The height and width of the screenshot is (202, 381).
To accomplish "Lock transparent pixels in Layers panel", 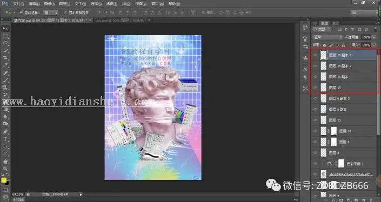I will (325, 45).
